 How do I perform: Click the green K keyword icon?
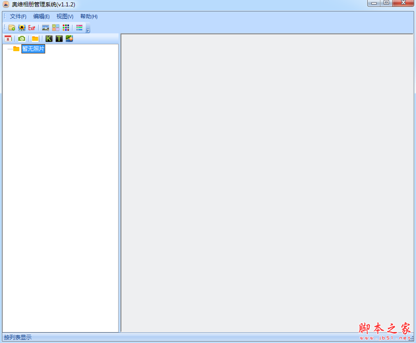tap(49, 39)
